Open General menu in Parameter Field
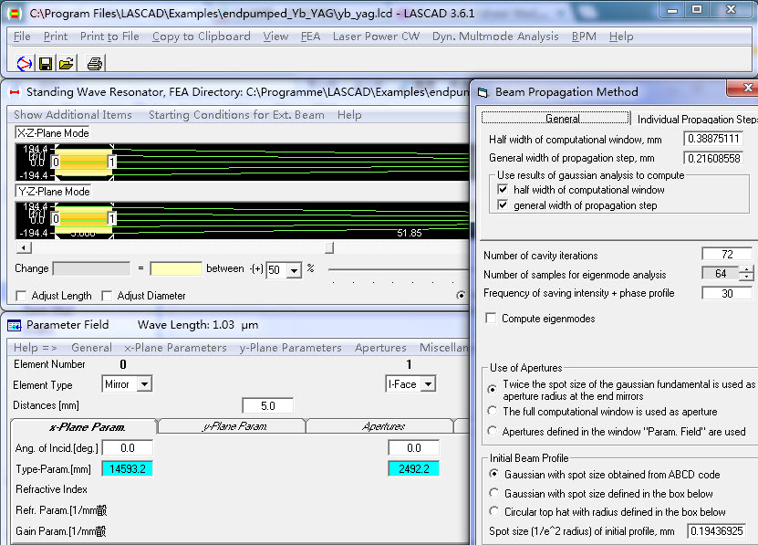The width and height of the screenshot is (758, 545). (x=91, y=348)
